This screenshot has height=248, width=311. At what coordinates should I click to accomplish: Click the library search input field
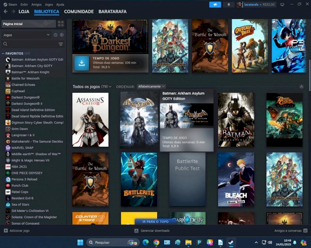[33, 44]
